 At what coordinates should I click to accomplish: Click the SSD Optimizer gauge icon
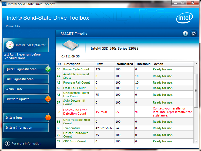click(10, 45)
